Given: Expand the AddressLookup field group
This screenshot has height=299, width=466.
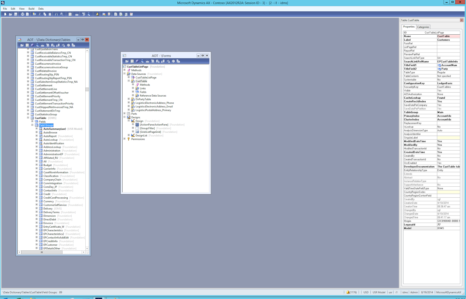Looking at the screenshot, I should 36,147.
